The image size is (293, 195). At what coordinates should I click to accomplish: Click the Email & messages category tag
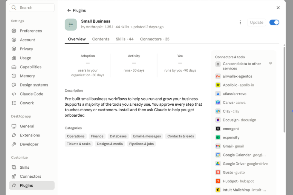(x=147, y=136)
